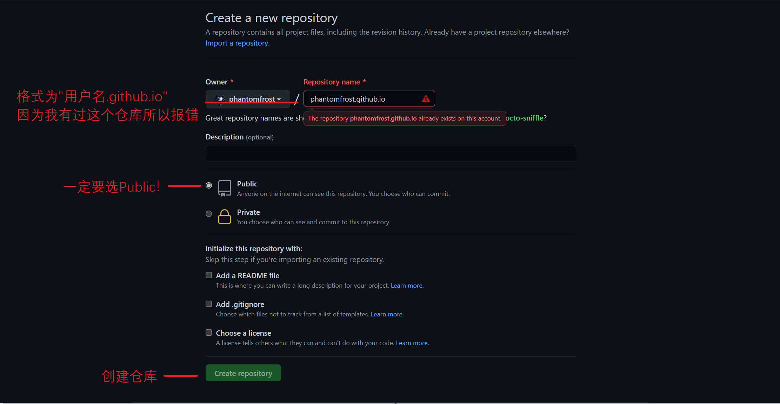
Task: Click the 'Repository name' field label
Action: click(x=332, y=82)
